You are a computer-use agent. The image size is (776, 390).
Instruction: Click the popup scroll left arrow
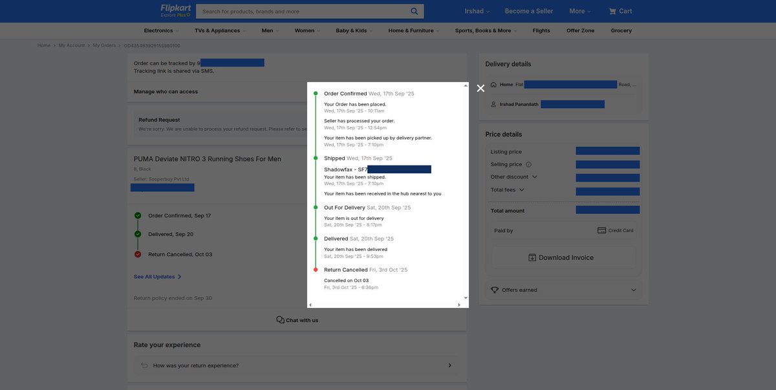(x=310, y=305)
